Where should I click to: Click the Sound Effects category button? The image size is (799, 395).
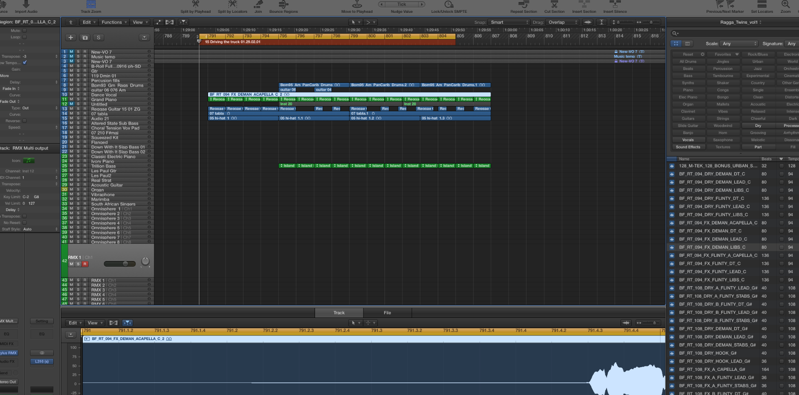coord(688,147)
